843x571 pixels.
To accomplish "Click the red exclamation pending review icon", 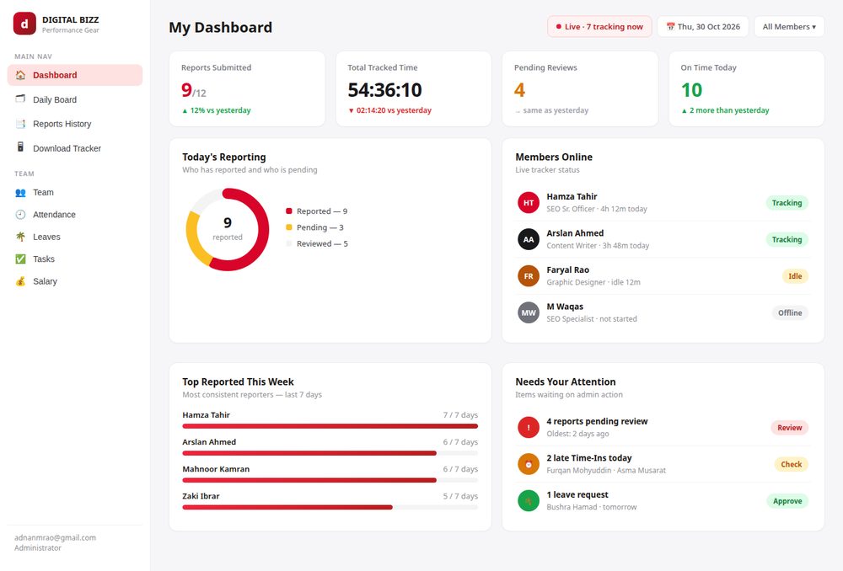I will [529, 428].
